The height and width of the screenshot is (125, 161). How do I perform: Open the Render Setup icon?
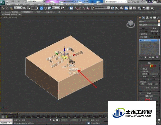(144, 8)
